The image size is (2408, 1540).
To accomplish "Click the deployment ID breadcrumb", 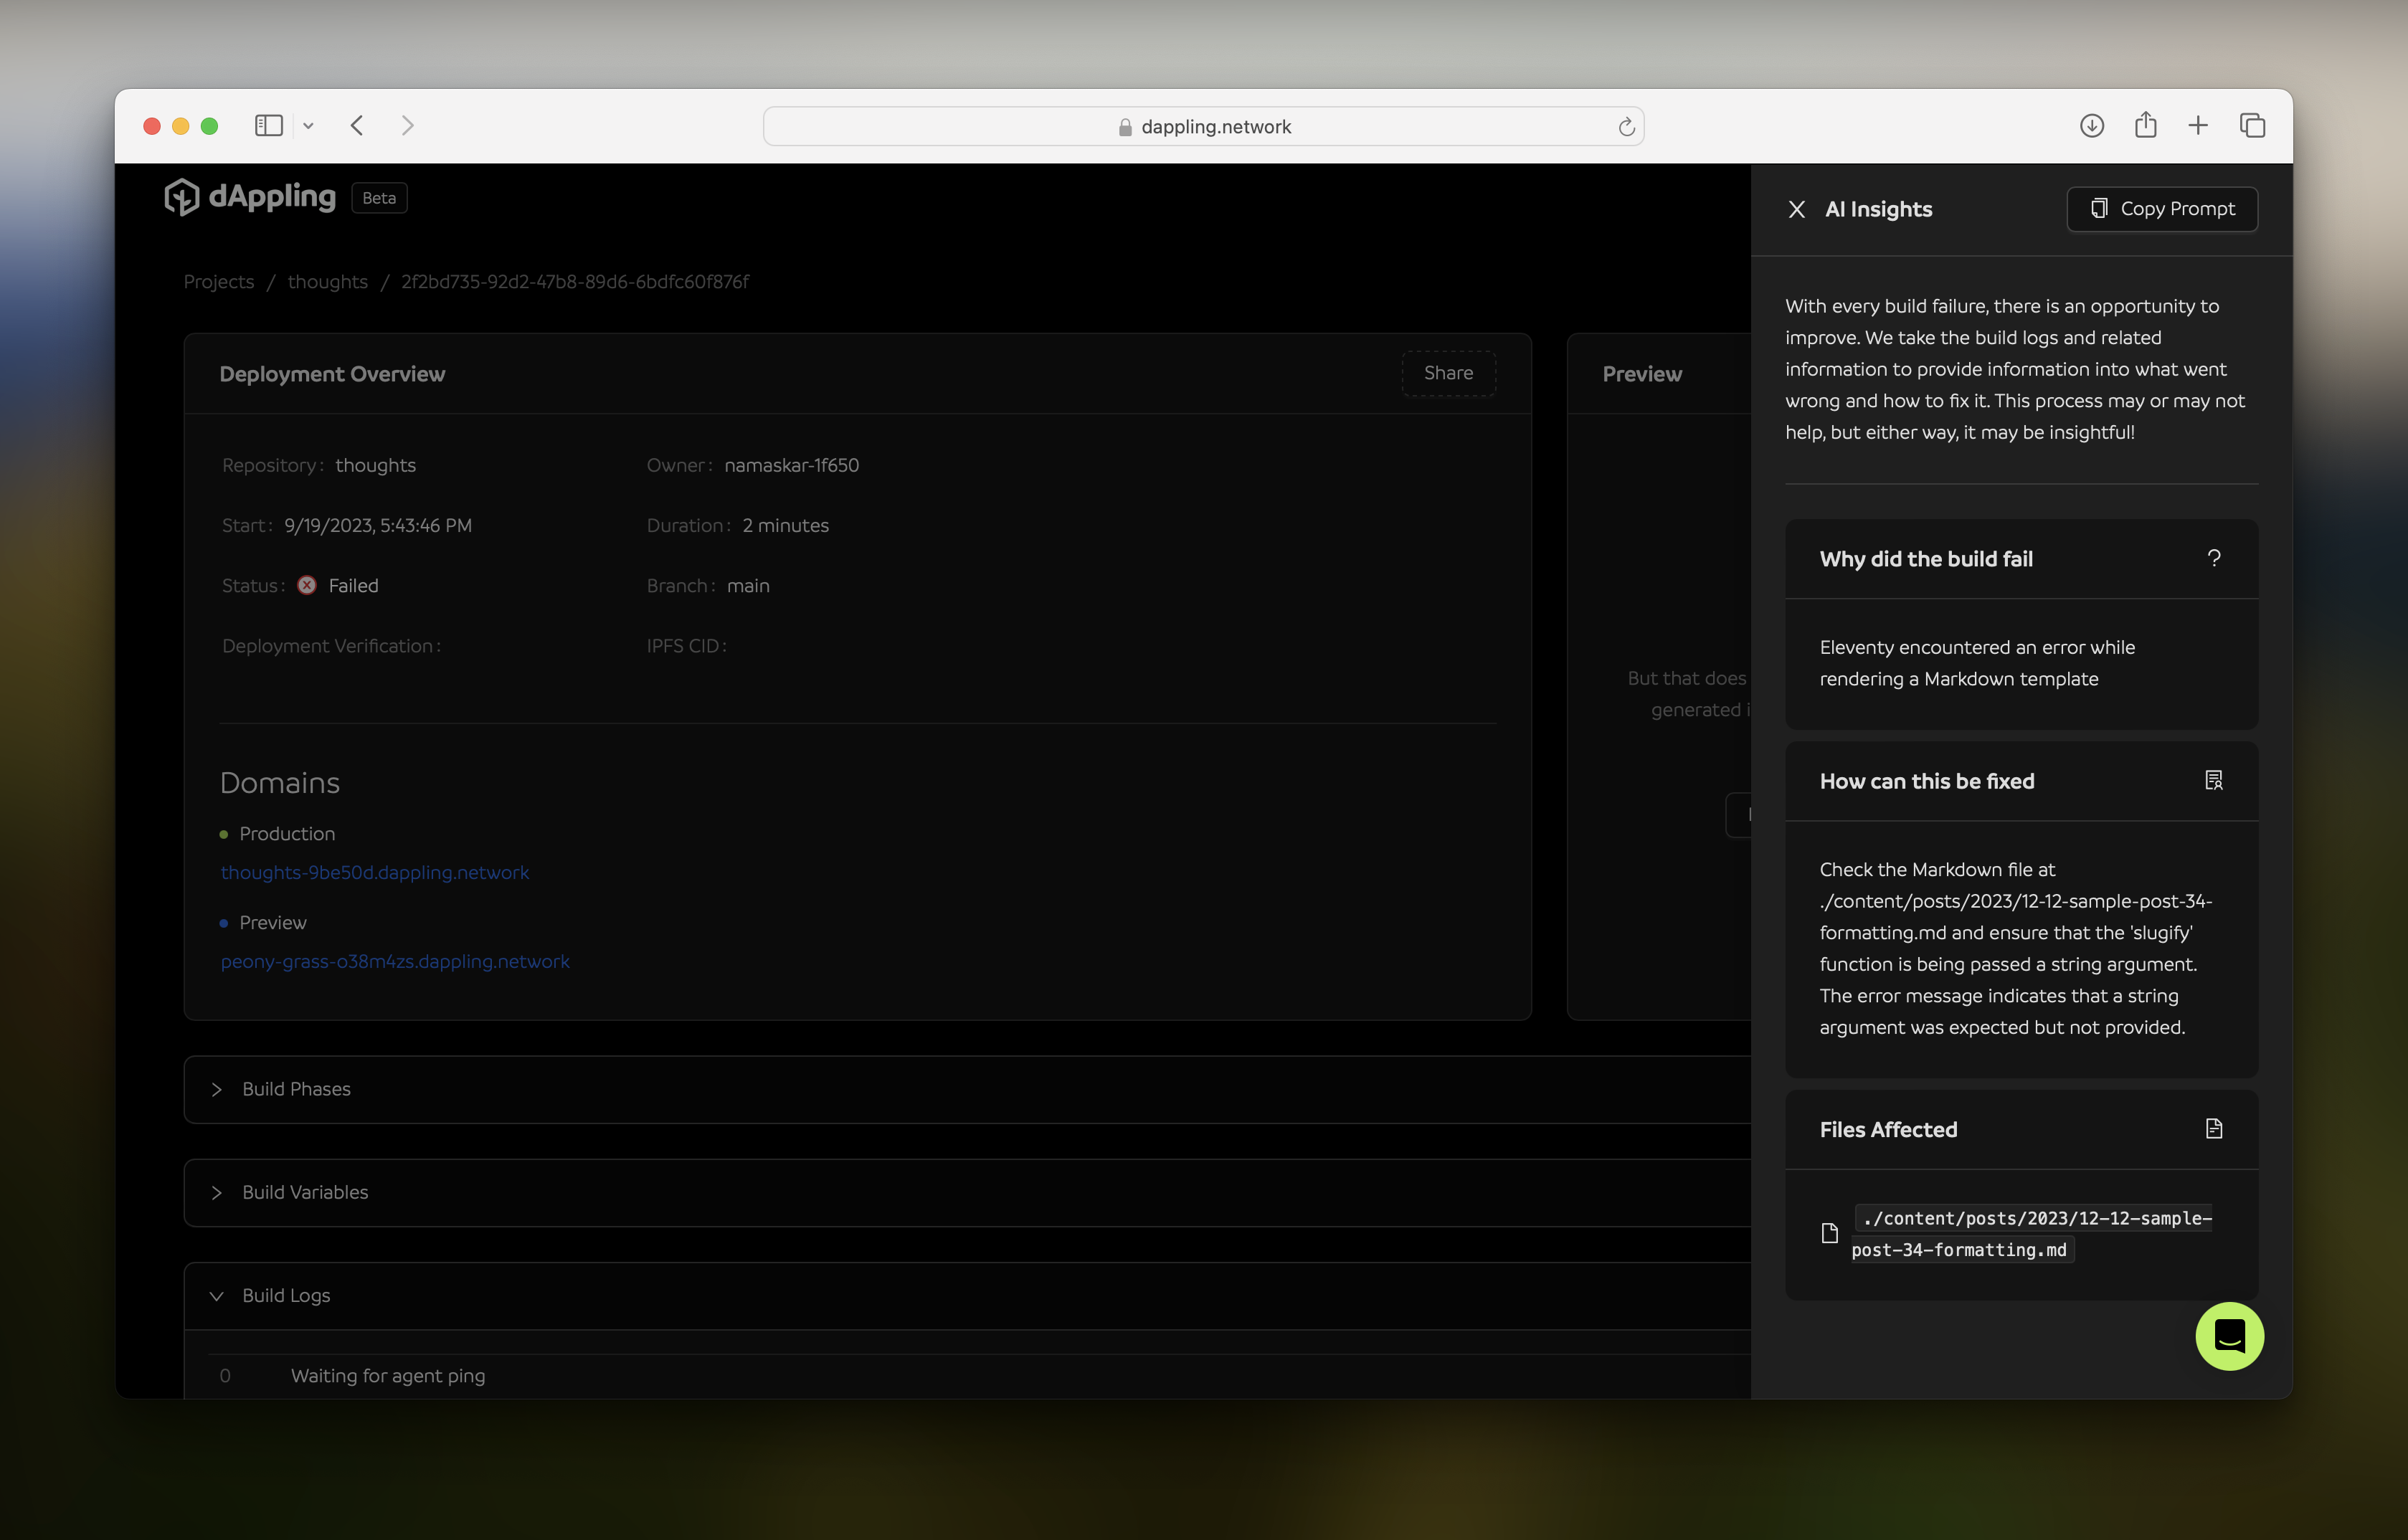I will (x=575, y=282).
